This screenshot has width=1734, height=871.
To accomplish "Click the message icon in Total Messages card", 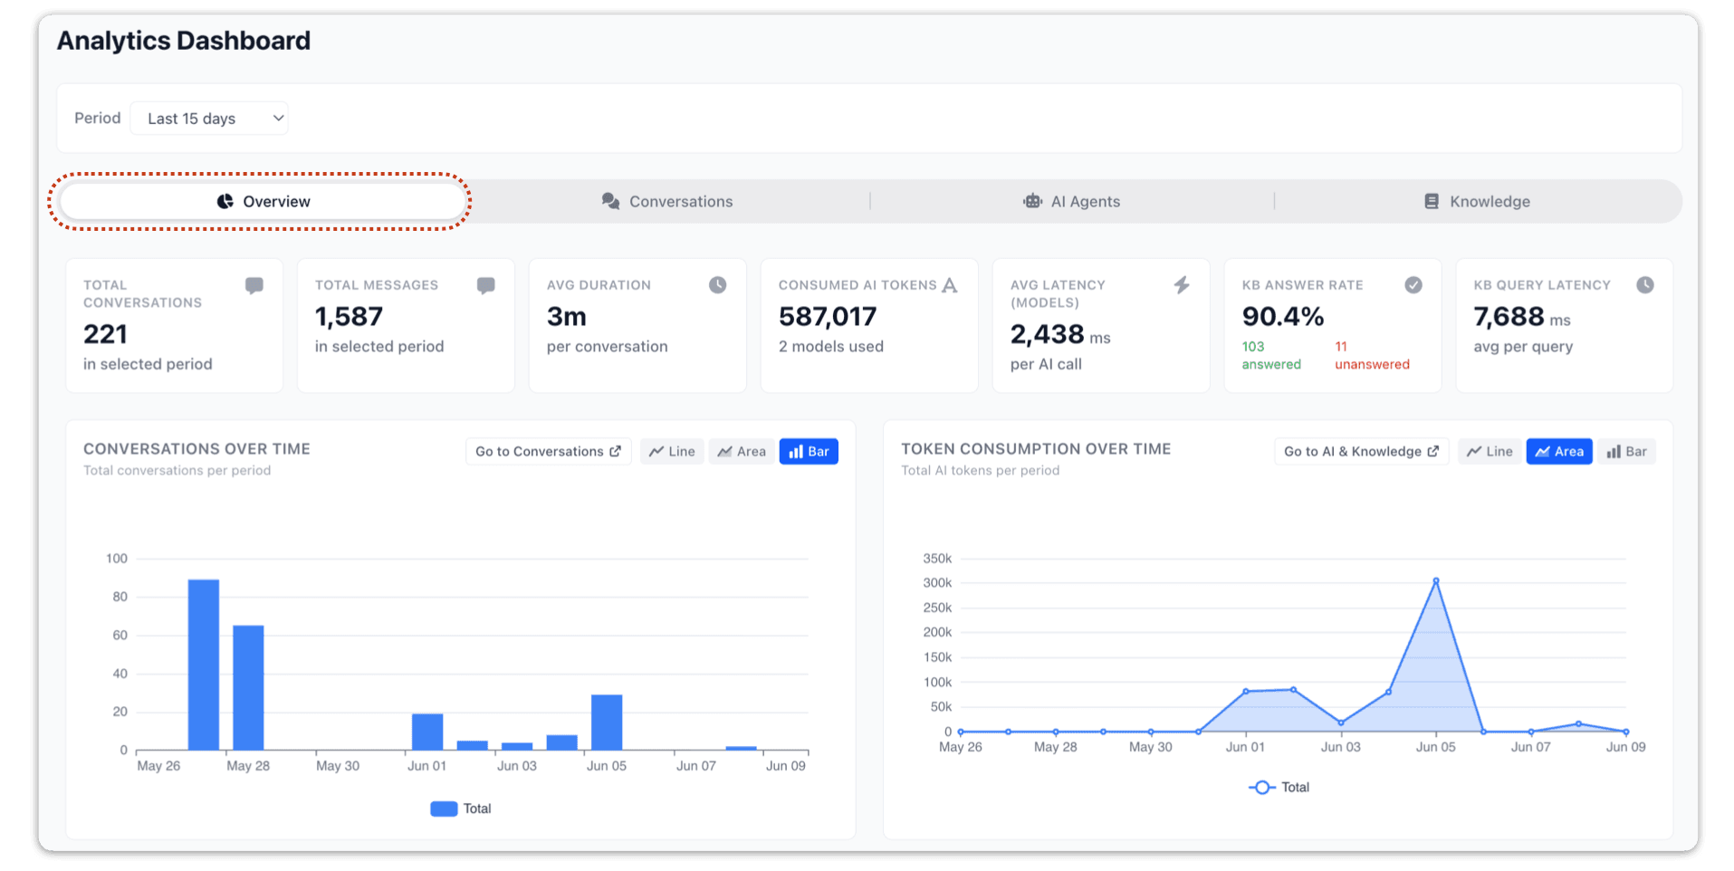I will tap(486, 285).
